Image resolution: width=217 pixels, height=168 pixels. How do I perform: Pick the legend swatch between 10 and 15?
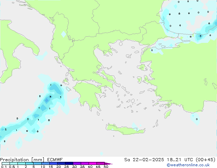(46, 164)
